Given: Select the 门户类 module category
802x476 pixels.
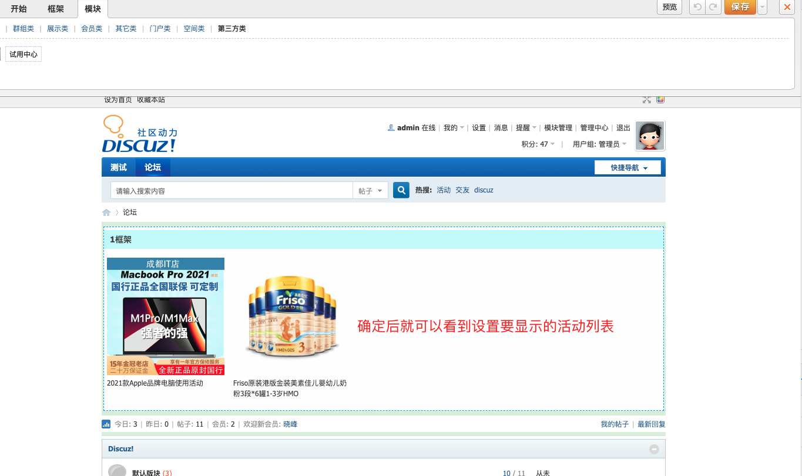Looking at the screenshot, I should [160, 29].
